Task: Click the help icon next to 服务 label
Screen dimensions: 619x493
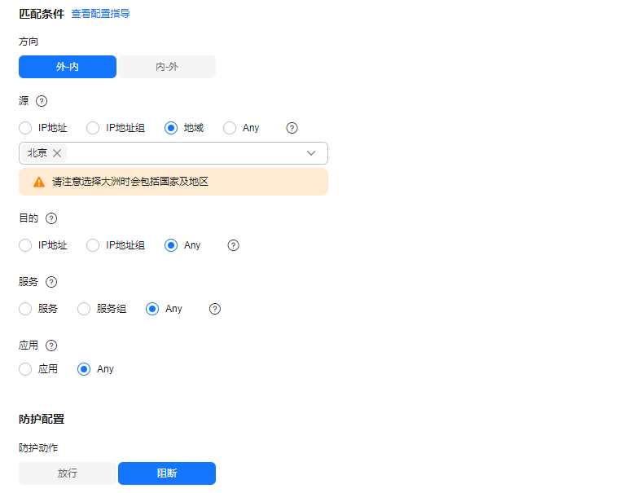Action: pos(51,282)
